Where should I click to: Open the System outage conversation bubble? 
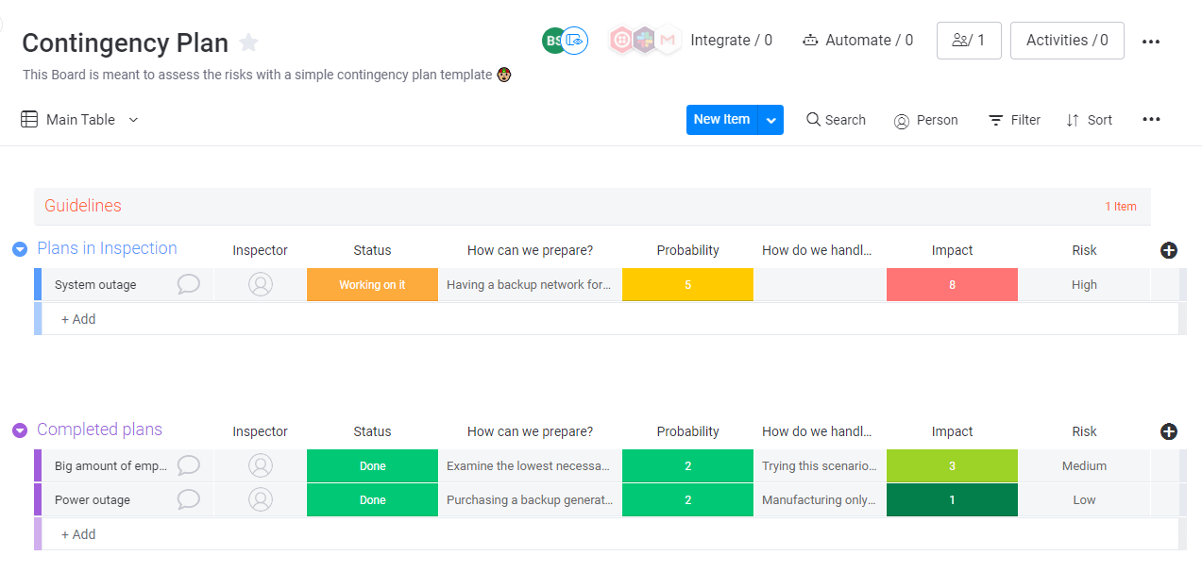coord(189,284)
